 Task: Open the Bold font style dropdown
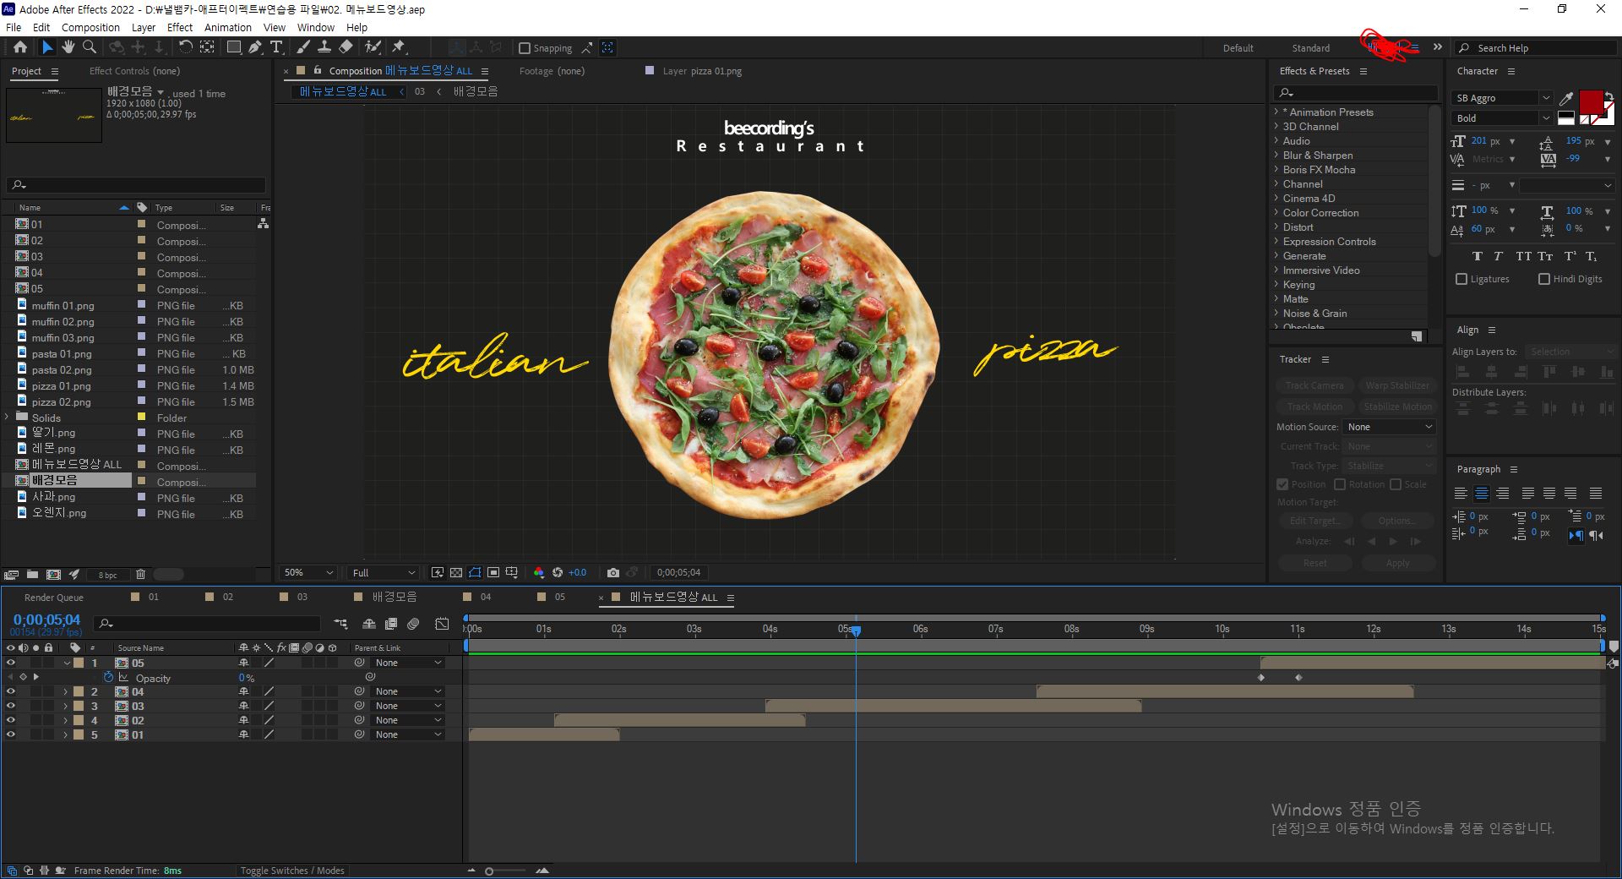coord(1502,118)
